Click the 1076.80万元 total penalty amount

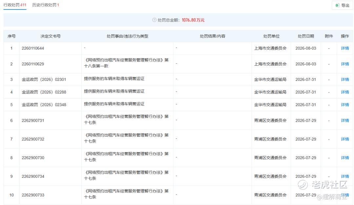193,20
